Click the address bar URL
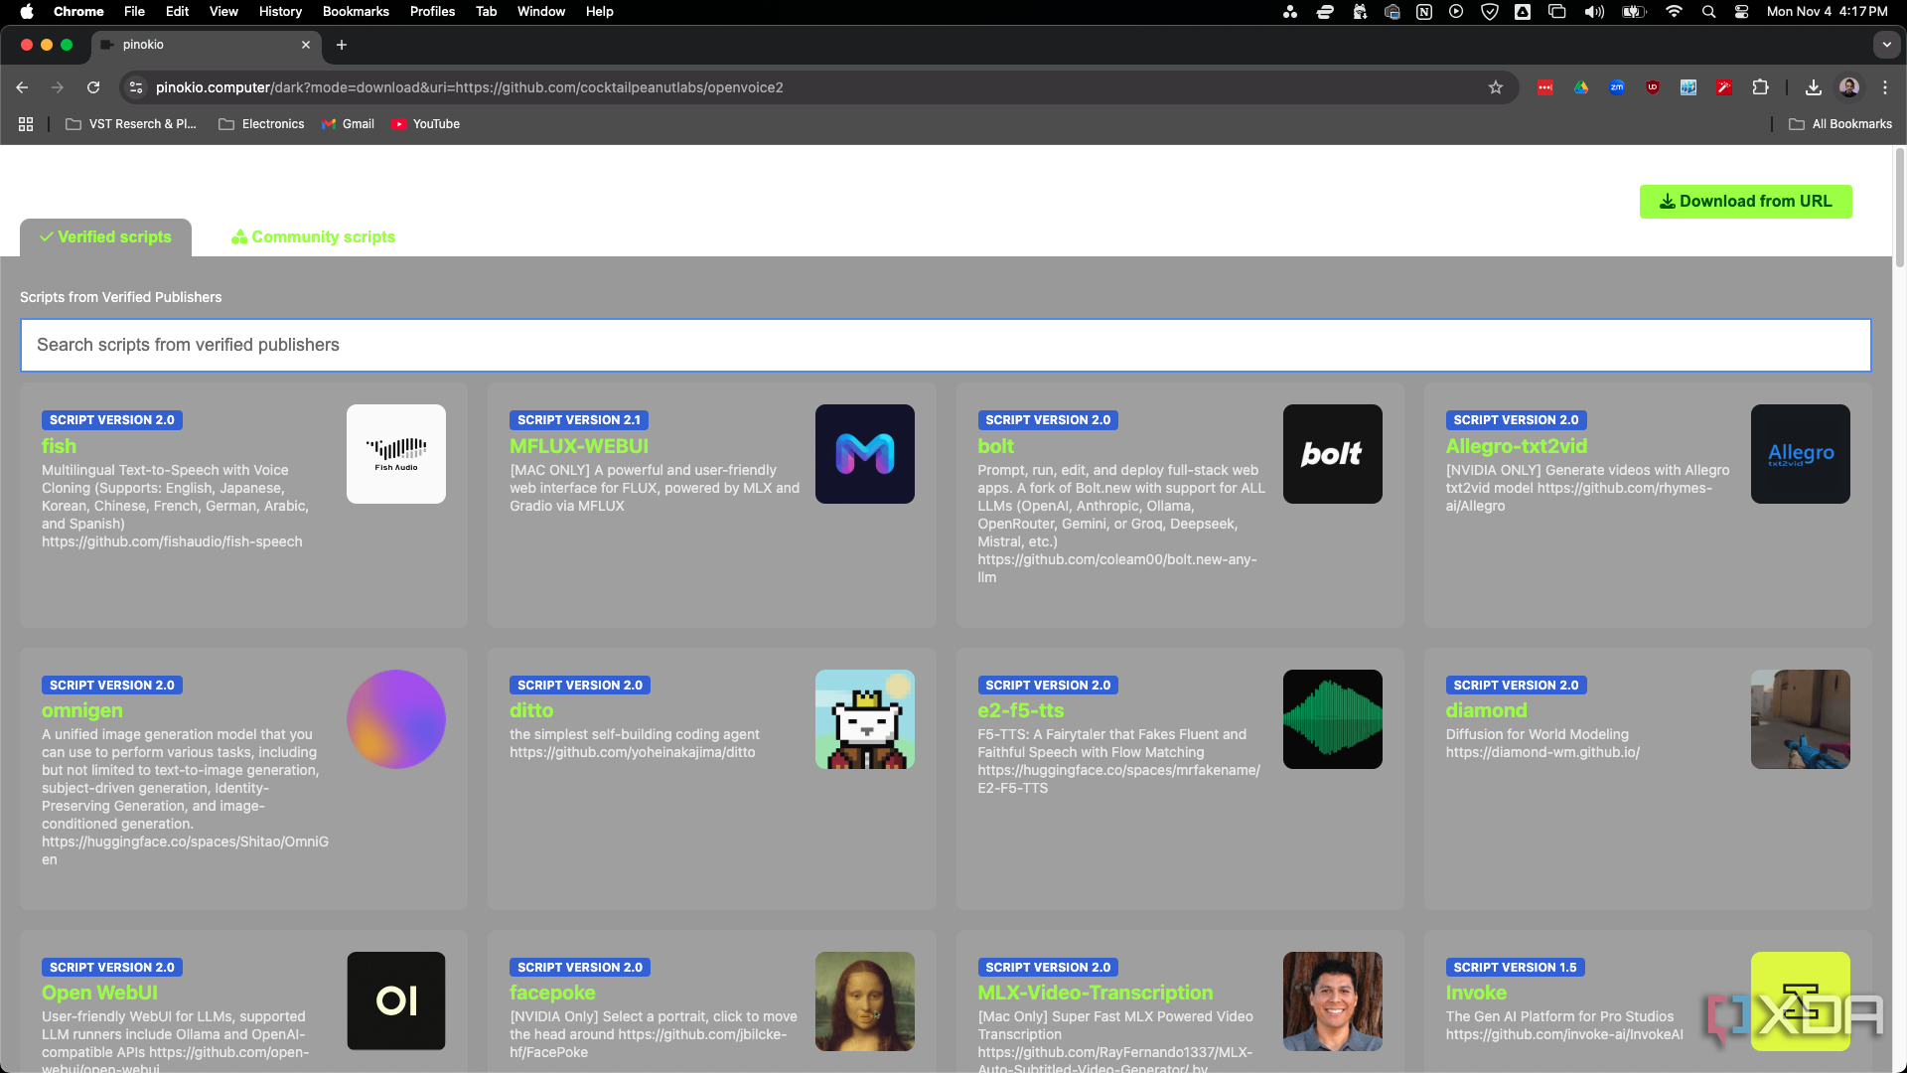 coord(469,87)
